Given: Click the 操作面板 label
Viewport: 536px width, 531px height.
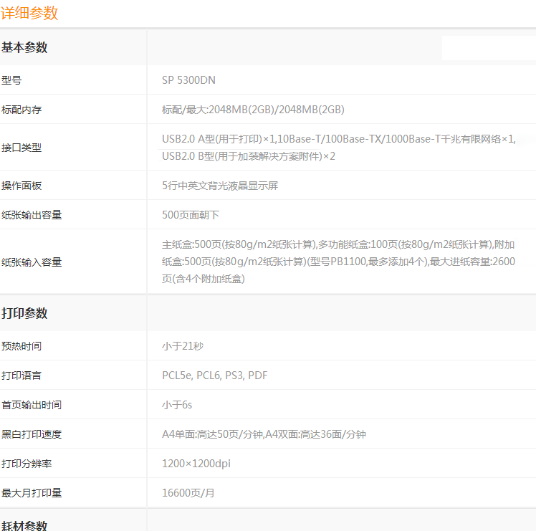Looking at the screenshot, I should click(21, 186).
